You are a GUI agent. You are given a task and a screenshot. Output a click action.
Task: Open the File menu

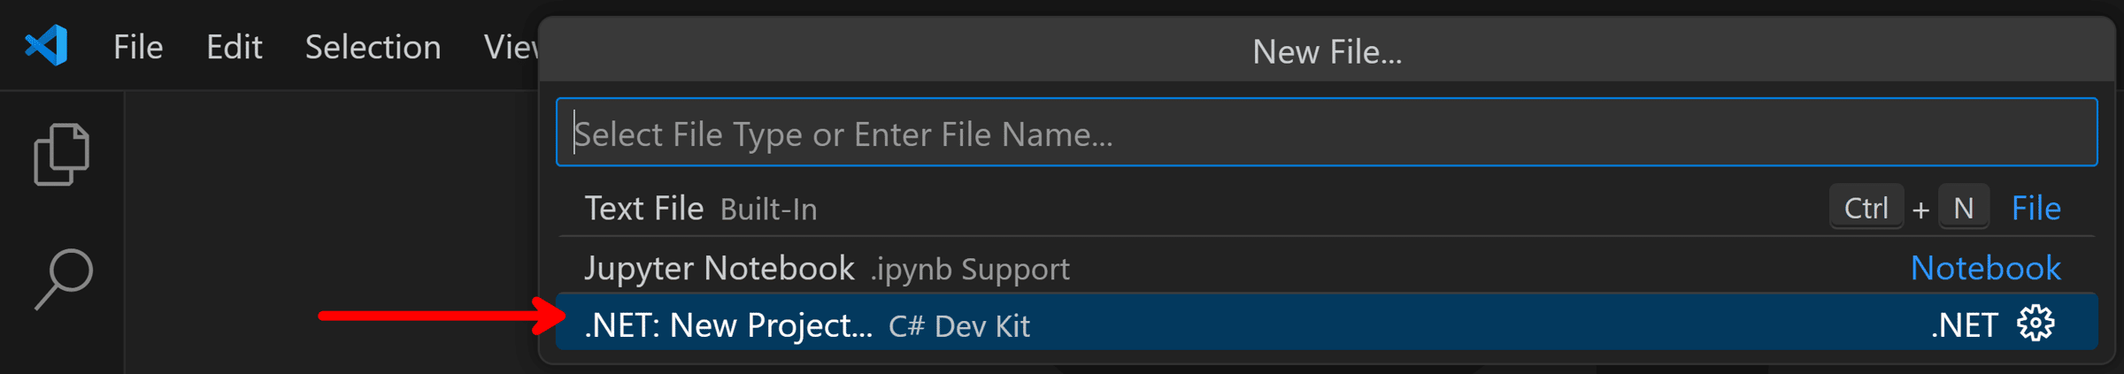(x=138, y=47)
